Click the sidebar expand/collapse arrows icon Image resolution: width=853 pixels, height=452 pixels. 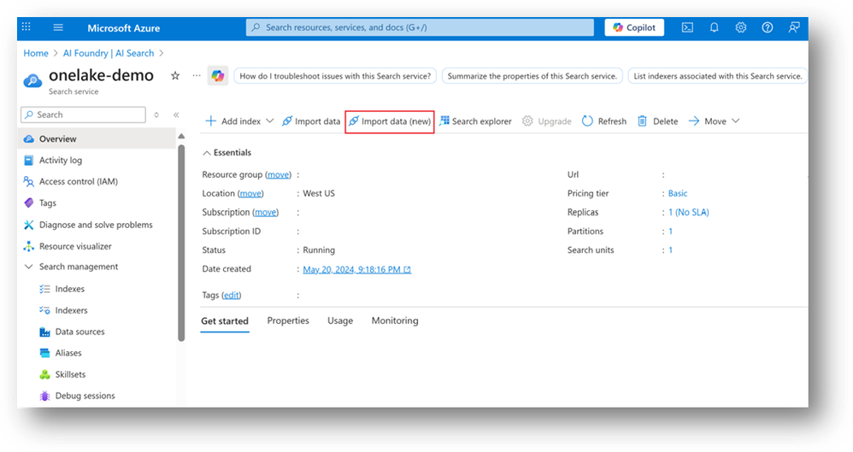point(156,114)
